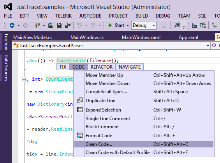Open the TELERIK menu

point(63,16)
